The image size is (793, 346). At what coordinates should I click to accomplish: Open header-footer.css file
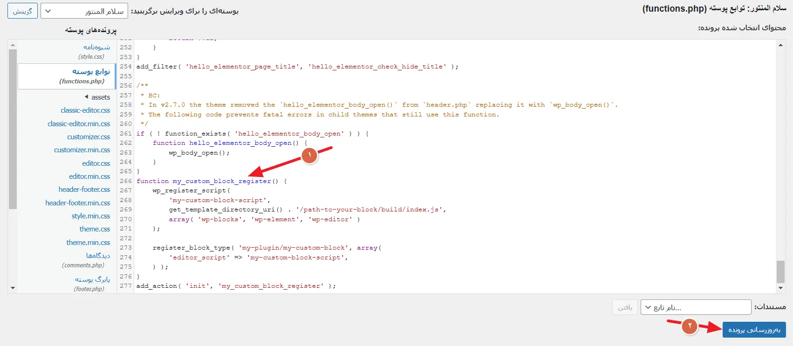[x=84, y=190]
